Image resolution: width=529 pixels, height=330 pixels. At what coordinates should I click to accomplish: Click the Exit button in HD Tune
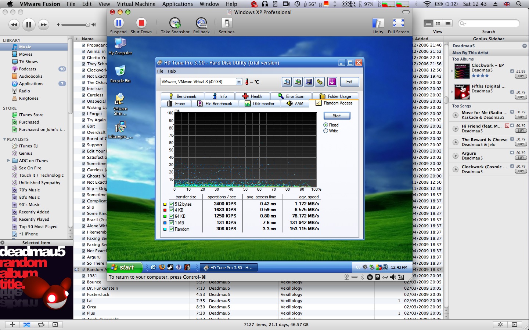coord(349,82)
